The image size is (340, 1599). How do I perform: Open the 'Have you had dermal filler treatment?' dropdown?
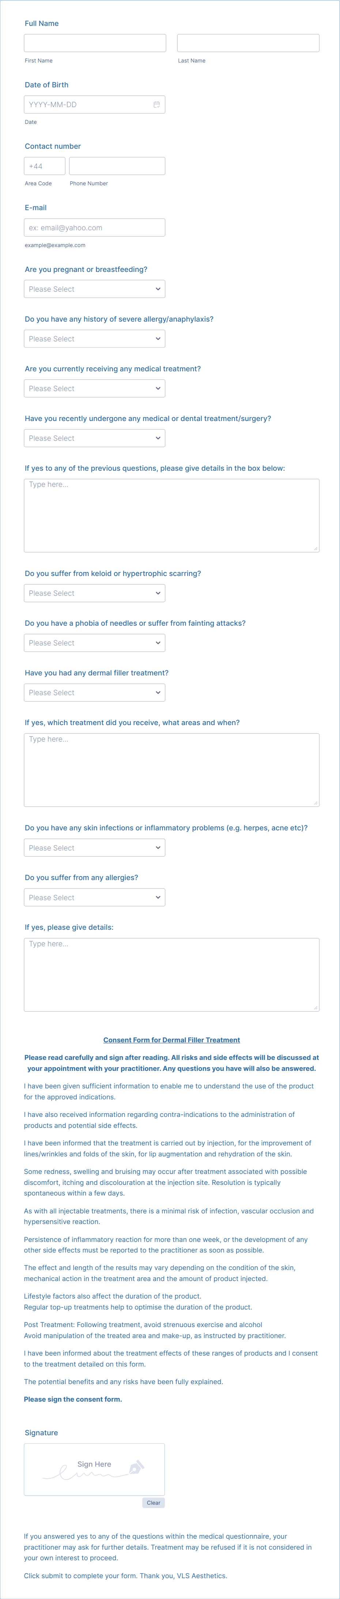pos(94,692)
